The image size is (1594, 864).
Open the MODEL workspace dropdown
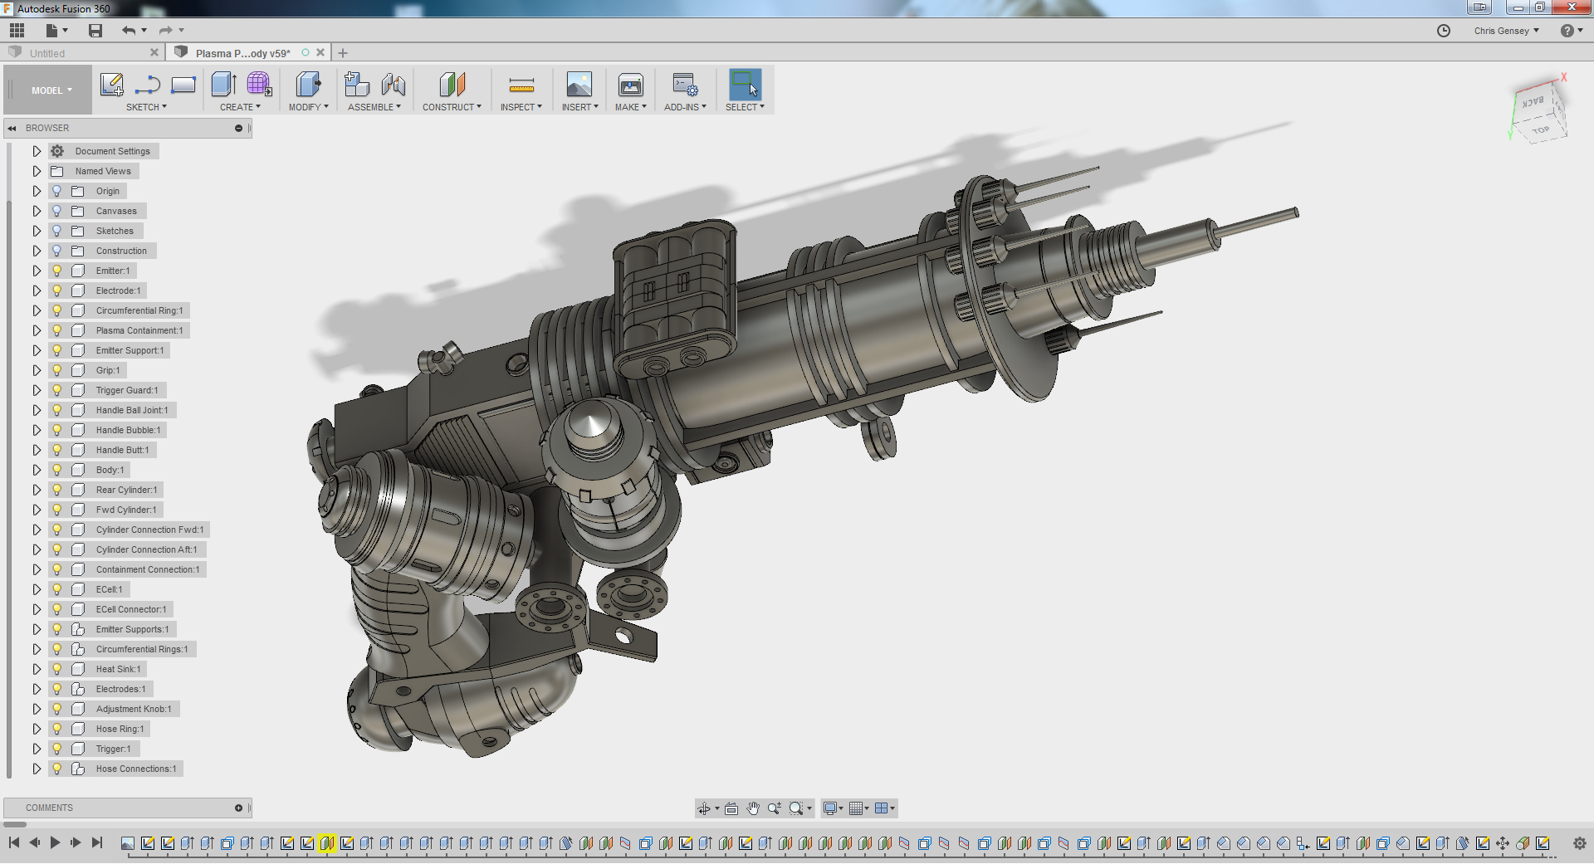tap(51, 90)
